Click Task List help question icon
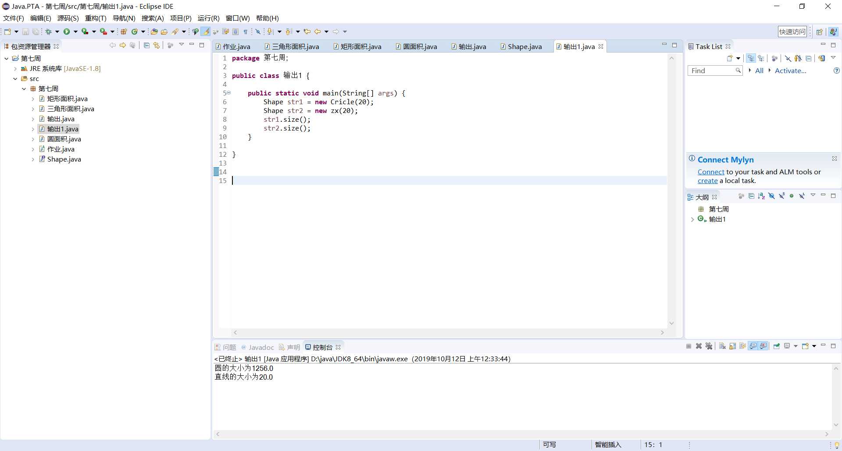The height and width of the screenshot is (451, 842). 836,70
